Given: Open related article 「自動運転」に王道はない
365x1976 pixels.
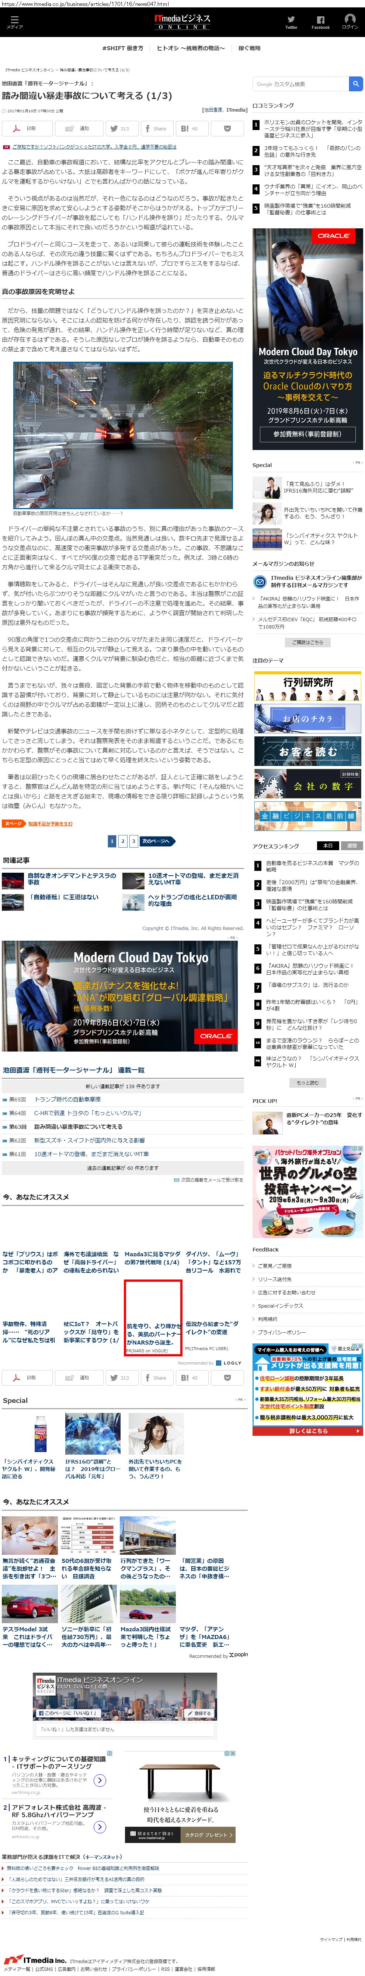Looking at the screenshot, I should [63, 897].
